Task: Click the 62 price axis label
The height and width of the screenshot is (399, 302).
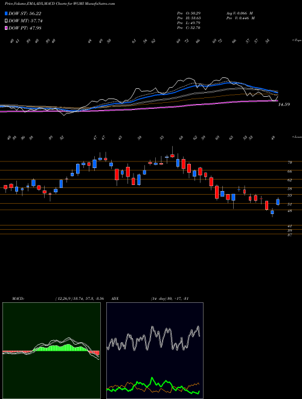Action: [290, 180]
